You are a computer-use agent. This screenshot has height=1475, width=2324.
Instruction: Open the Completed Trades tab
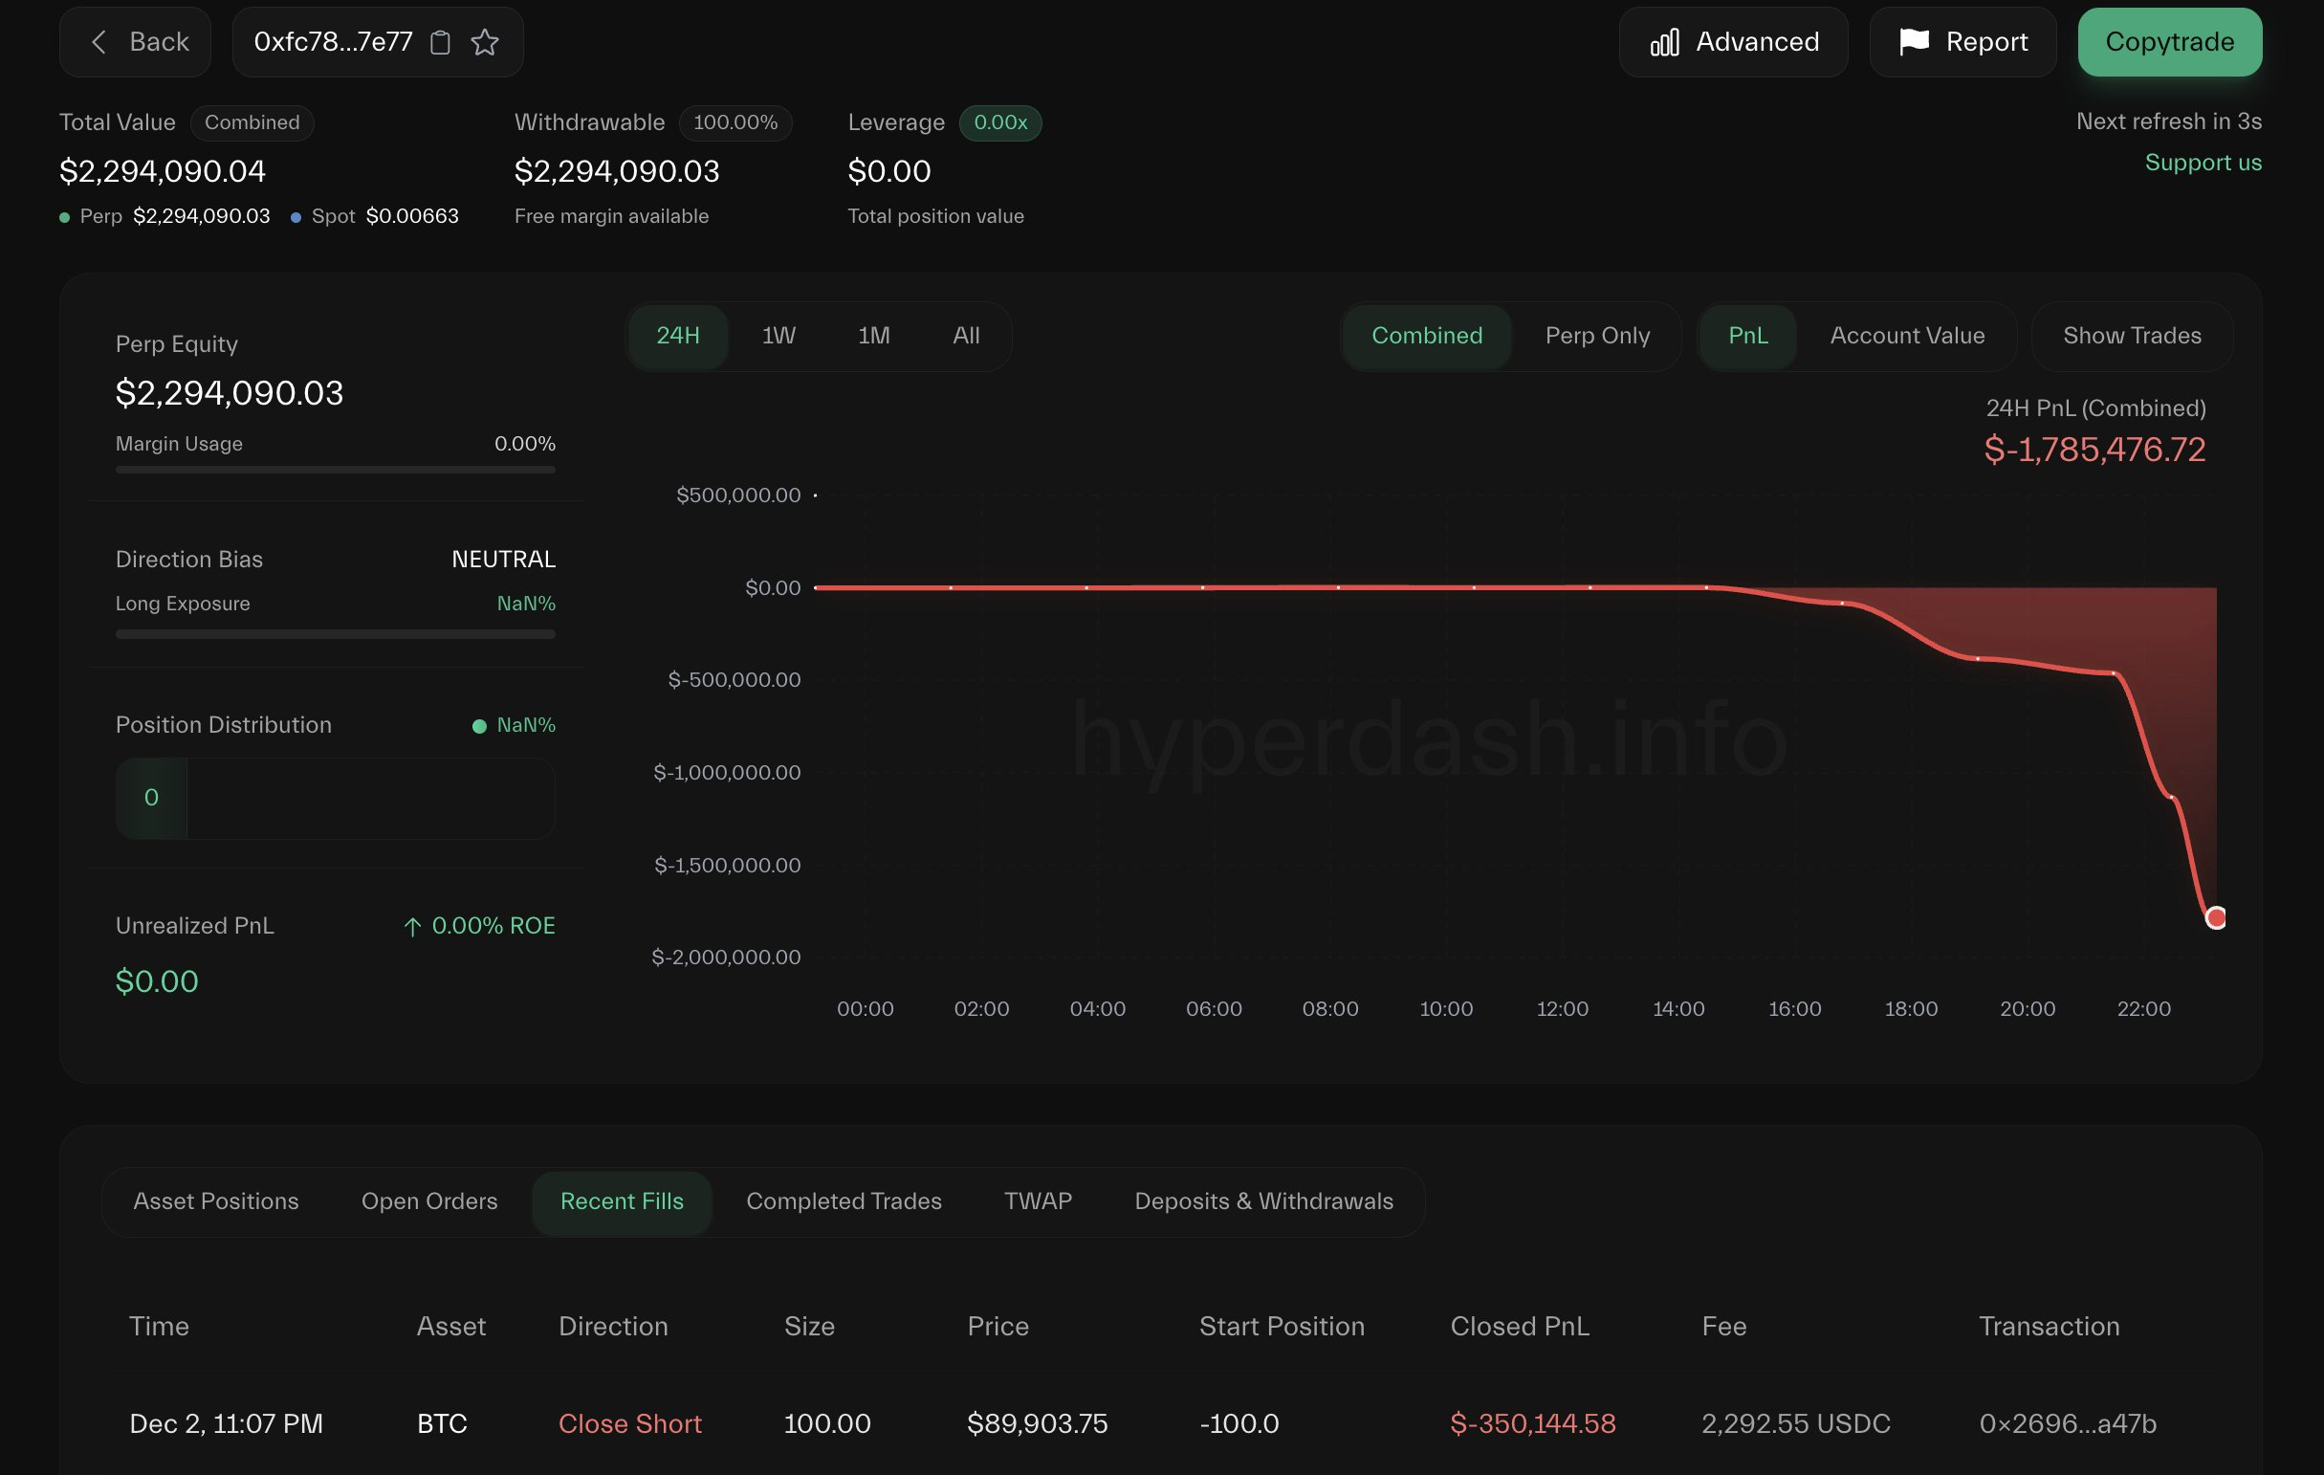[844, 1201]
